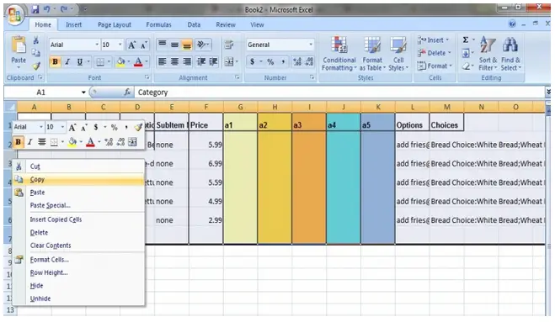
Task: Switch to the Formulas tab
Action: [x=158, y=24]
